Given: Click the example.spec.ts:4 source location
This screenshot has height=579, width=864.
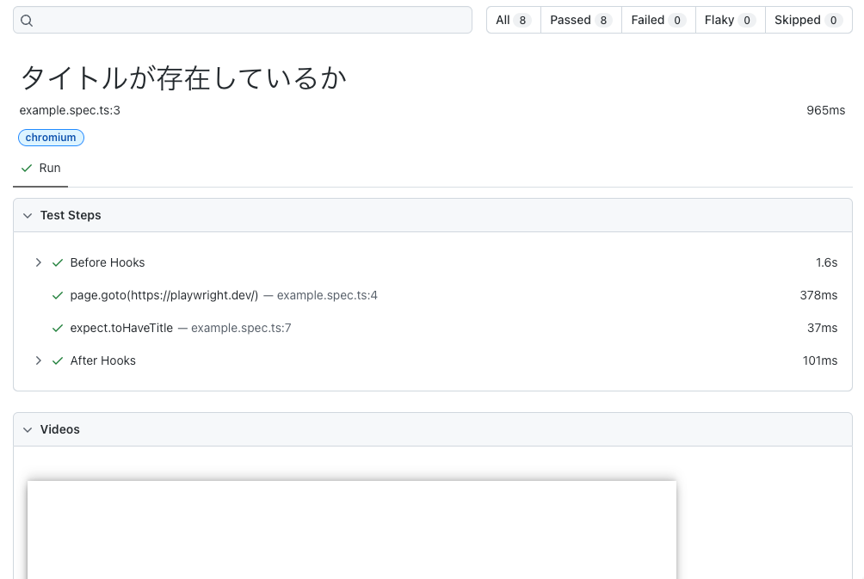Looking at the screenshot, I should (327, 295).
